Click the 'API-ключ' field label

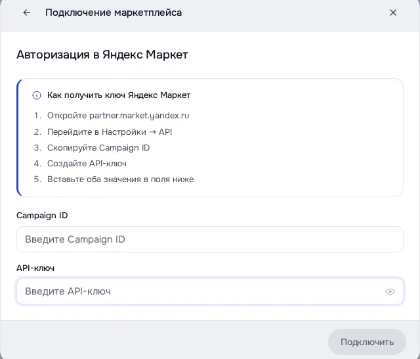[35, 268]
